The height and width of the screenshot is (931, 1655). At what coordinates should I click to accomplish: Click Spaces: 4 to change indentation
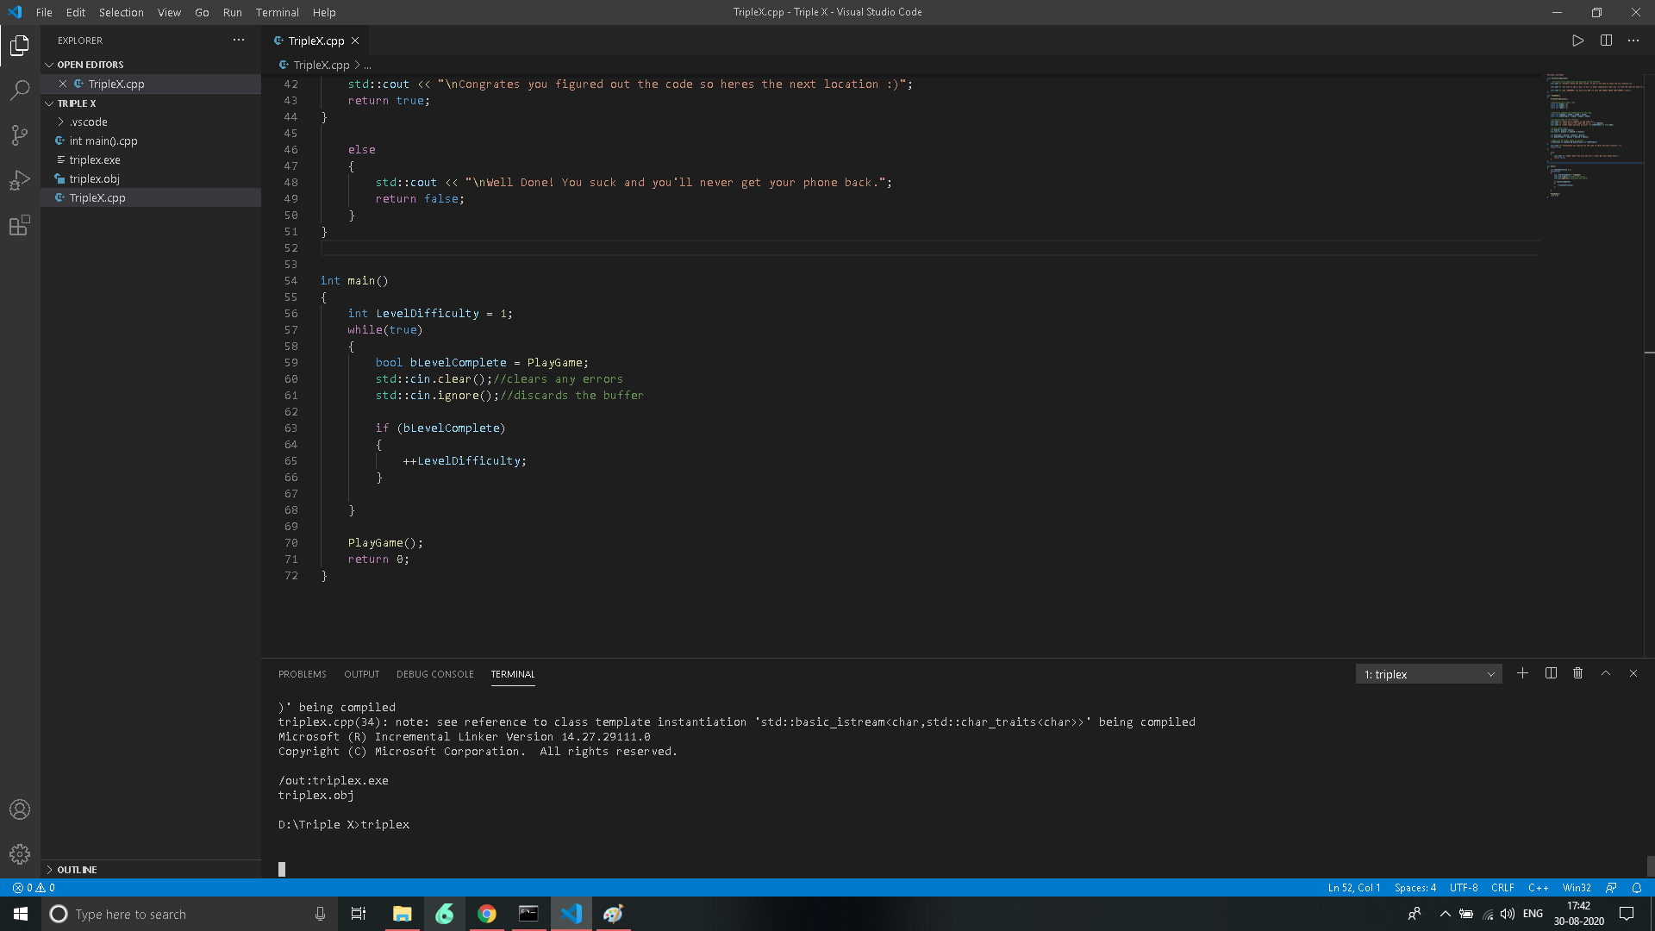(1416, 887)
